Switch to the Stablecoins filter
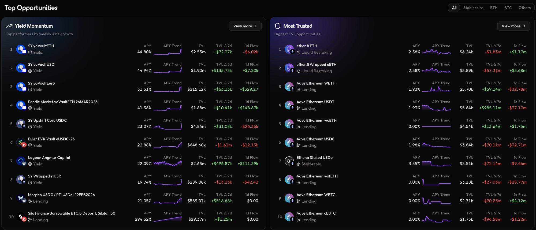The width and height of the screenshot is (536, 230). pyautogui.click(x=473, y=8)
